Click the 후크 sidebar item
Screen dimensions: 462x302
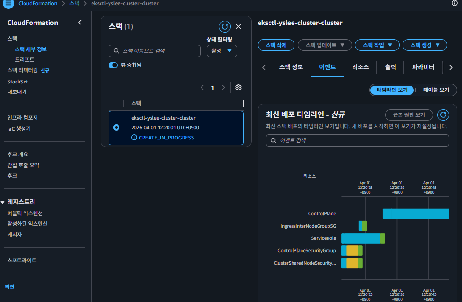12,176
